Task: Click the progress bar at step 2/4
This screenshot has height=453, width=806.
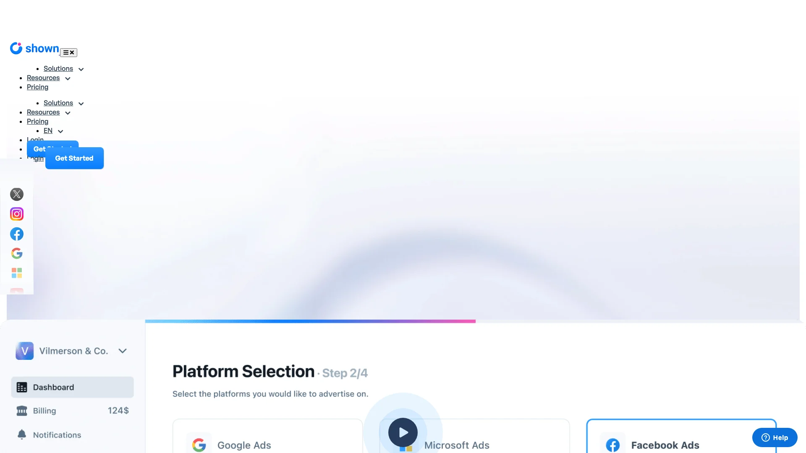Action: pyautogui.click(x=310, y=321)
